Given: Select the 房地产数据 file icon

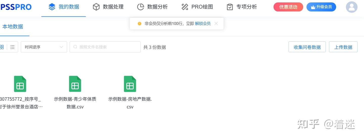Looking at the screenshot, I should tap(130, 84).
